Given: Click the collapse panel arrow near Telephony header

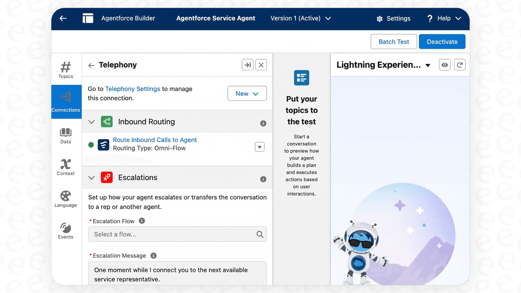Looking at the screenshot, I should pos(247,65).
